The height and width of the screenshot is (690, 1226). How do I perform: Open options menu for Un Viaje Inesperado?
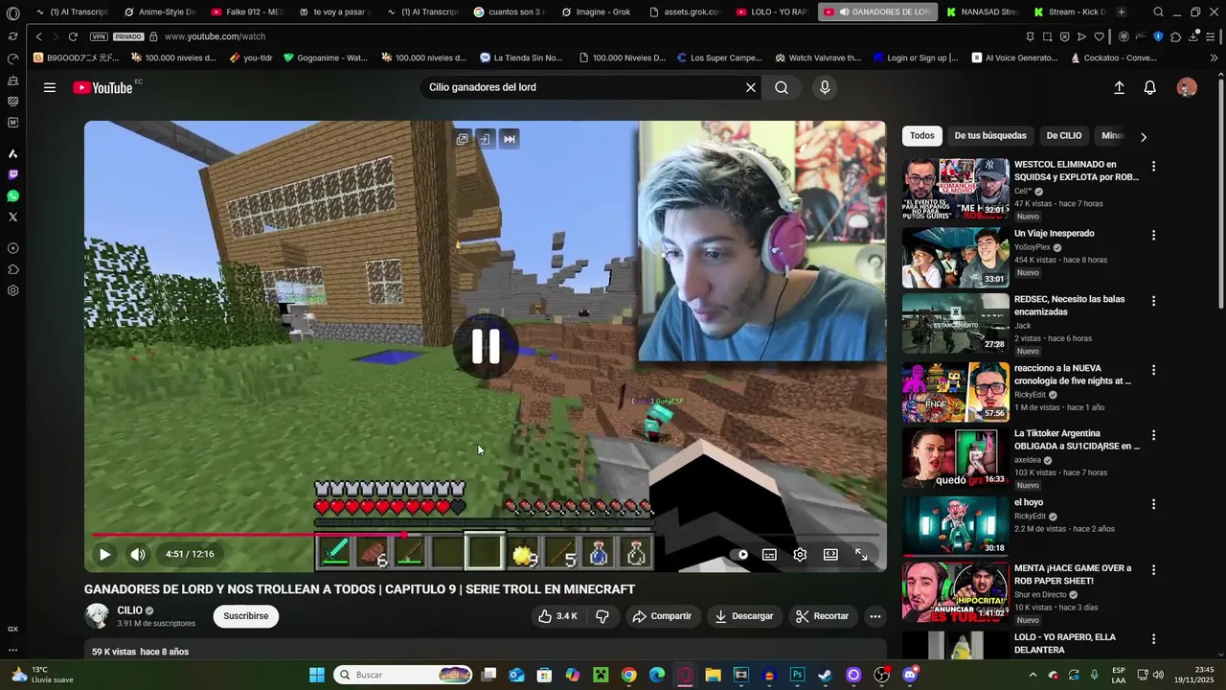[x=1153, y=235]
